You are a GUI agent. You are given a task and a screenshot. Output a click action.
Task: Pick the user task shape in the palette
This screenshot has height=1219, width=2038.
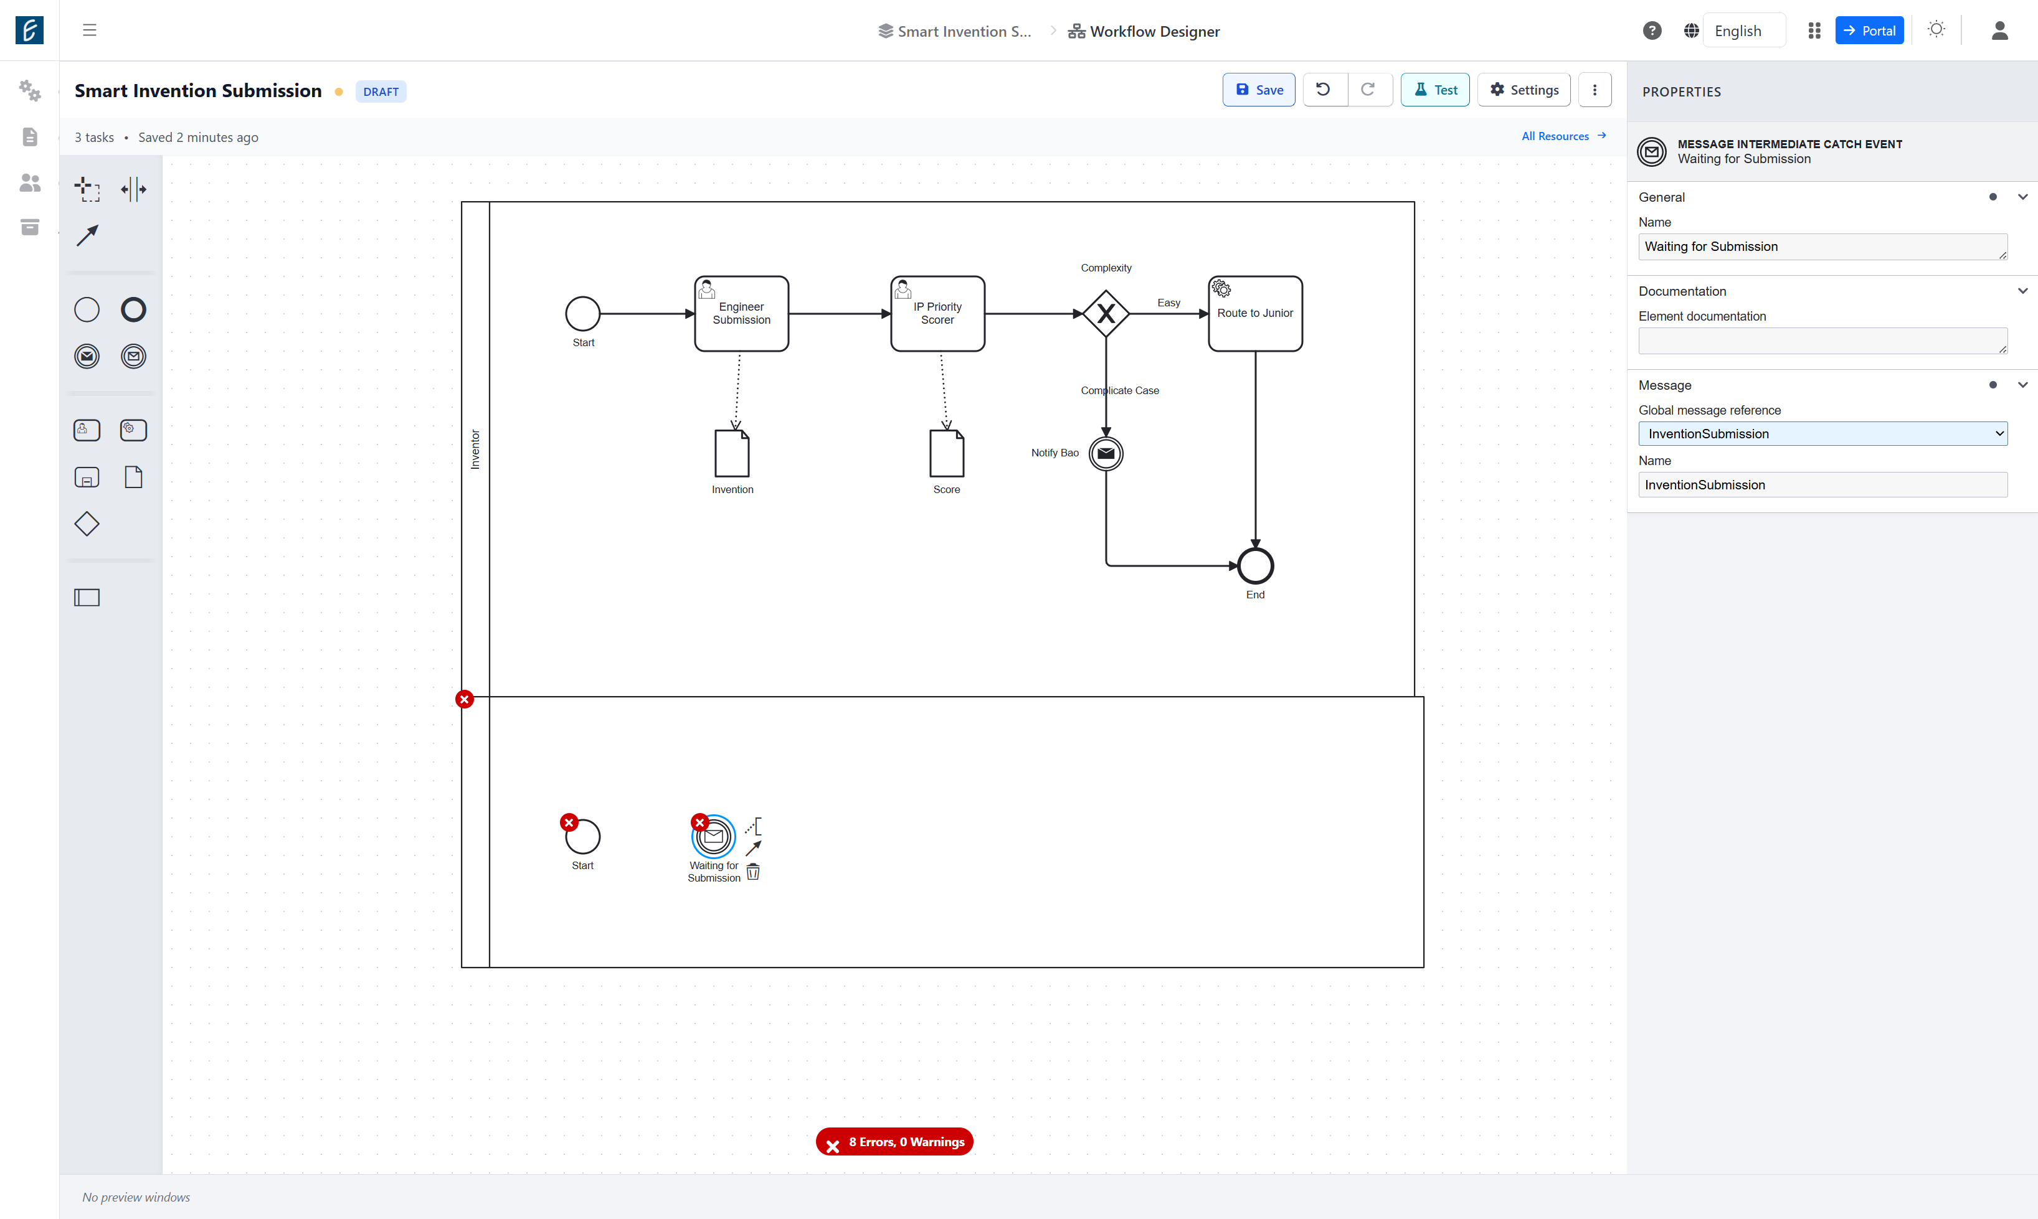[x=87, y=430]
